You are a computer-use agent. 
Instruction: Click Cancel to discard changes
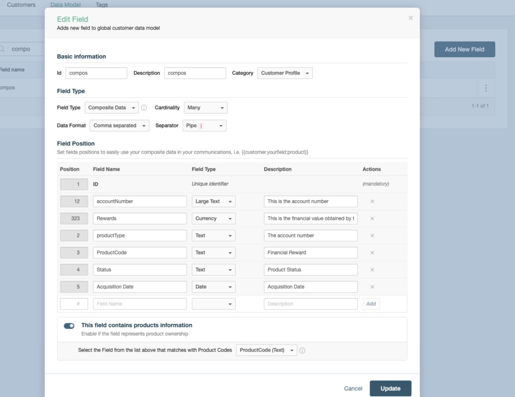[x=353, y=389]
